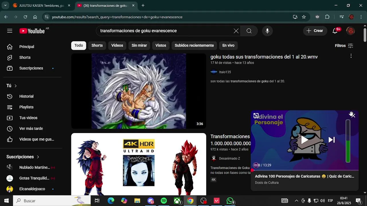Clear the search query with X

click(x=236, y=31)
